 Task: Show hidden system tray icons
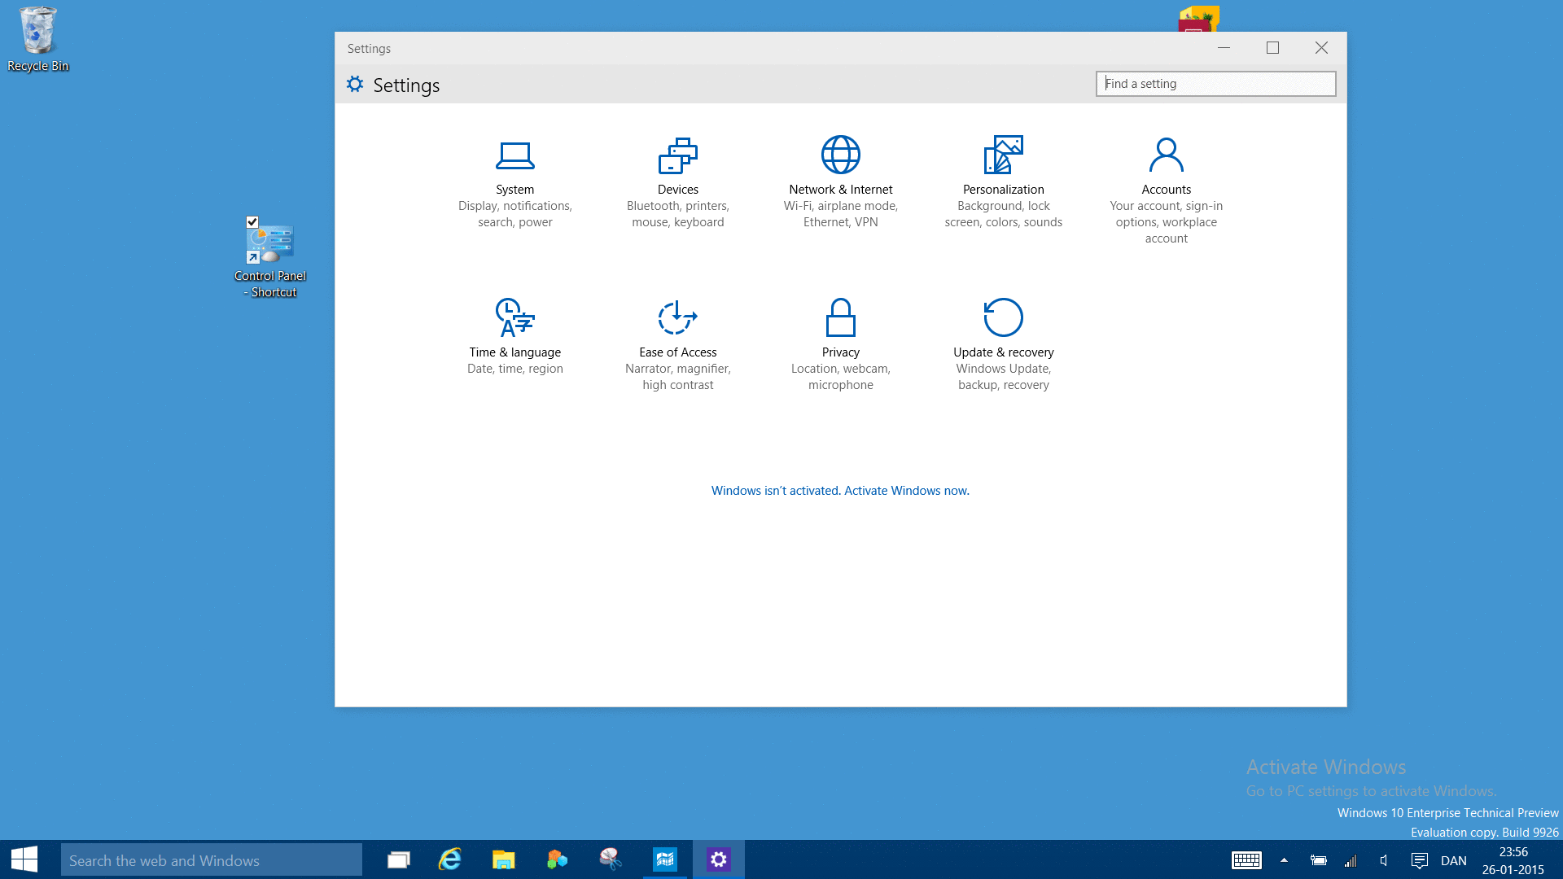click(x=1284, y=860)
